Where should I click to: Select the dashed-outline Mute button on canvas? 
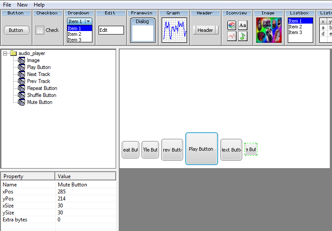coord(251,149)
